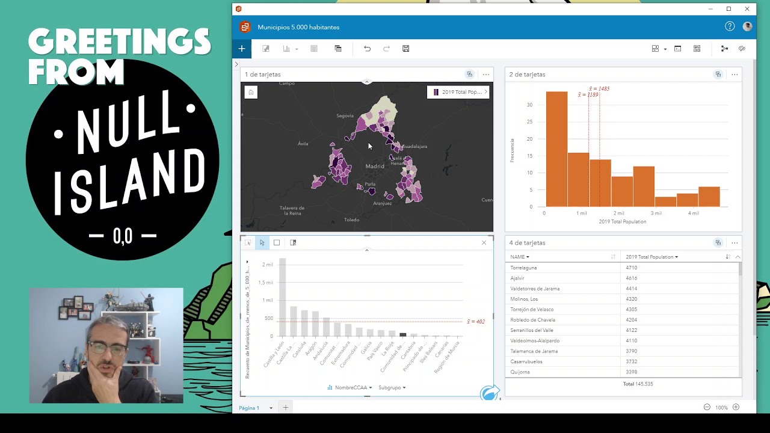Screen dimensions: 770x433
Task: Open the user profile avatar
Action: pos(747,26)
